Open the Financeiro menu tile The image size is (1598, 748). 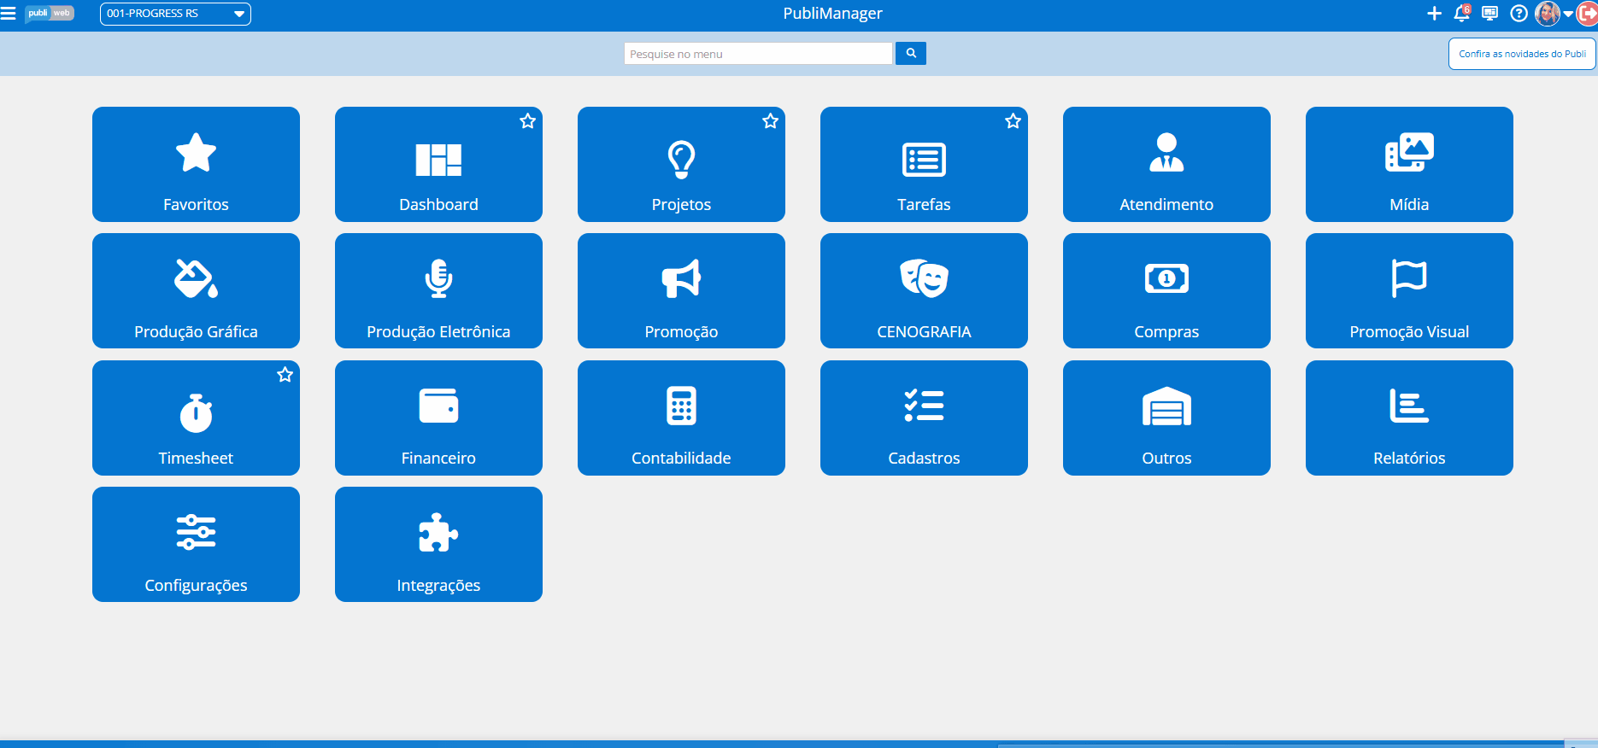point(438,418)
